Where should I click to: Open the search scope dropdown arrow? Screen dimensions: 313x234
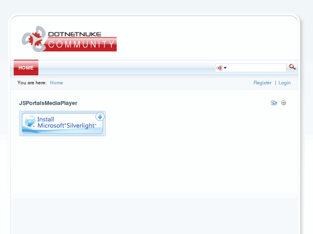click(x=225, y=68)
